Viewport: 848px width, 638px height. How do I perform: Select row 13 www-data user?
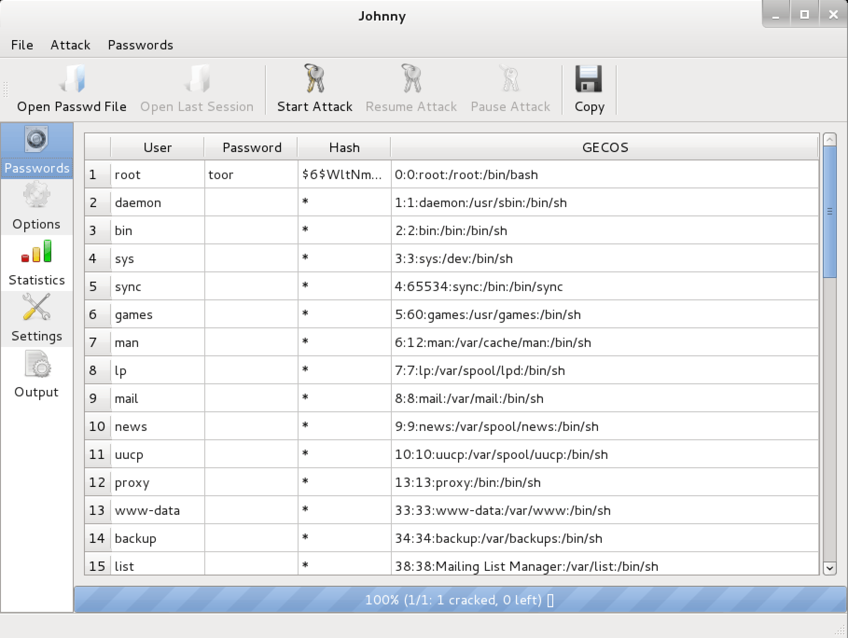point(147,510)
